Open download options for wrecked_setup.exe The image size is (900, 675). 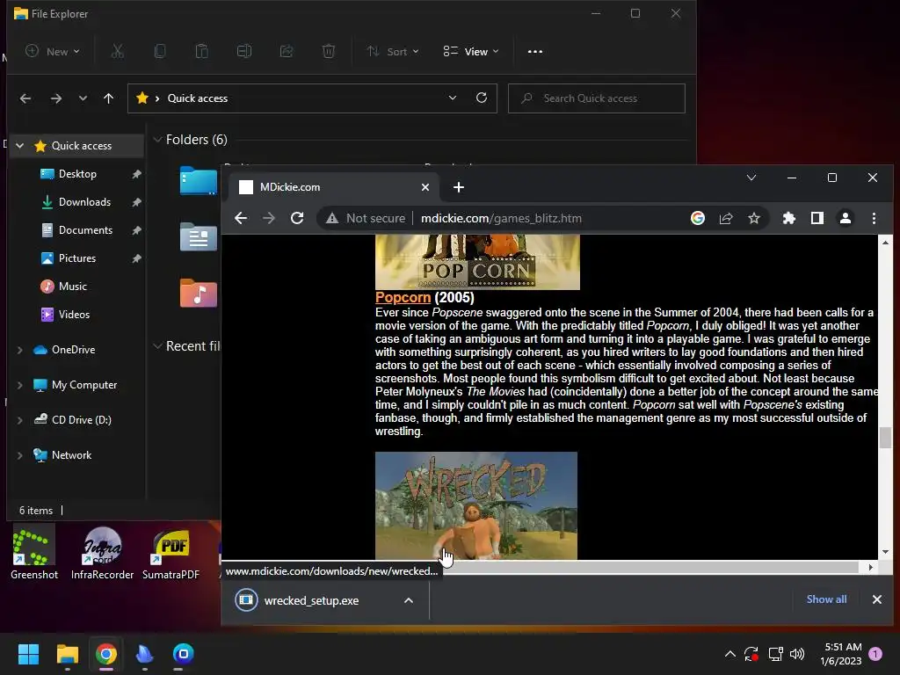click(409, 600)
